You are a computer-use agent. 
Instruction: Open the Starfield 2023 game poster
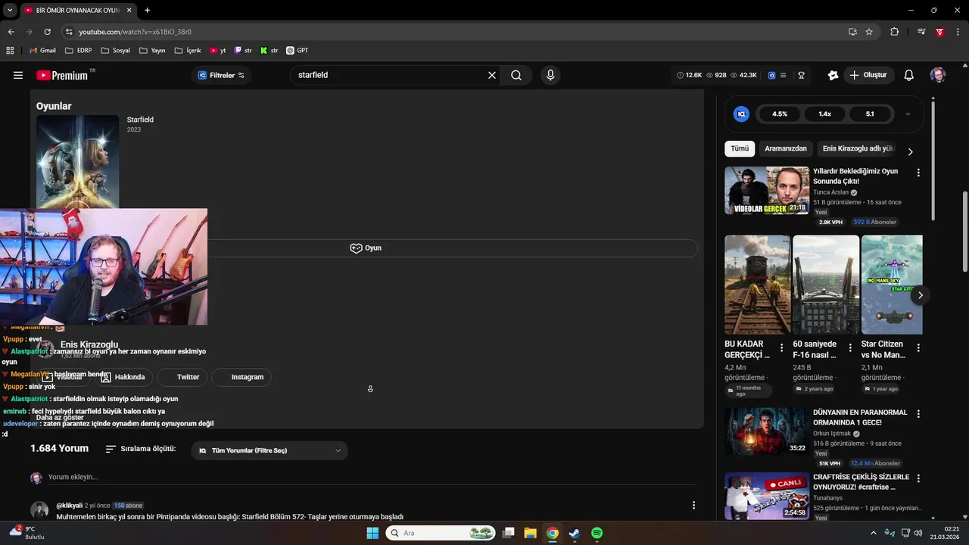click(77, 161)
